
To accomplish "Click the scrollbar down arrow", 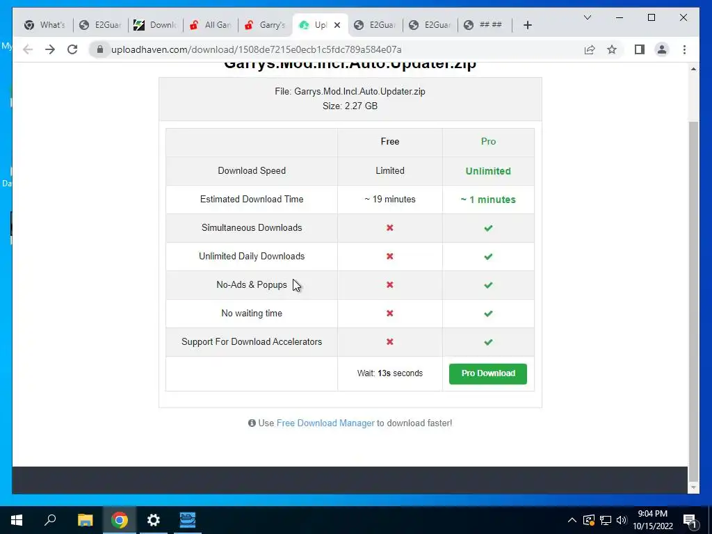I will (x=693, y=487).
